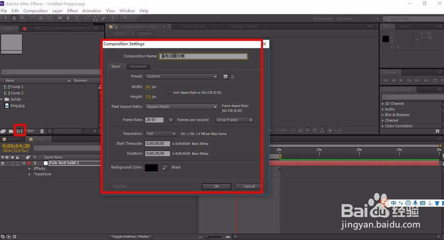The image size is (444, 240).
Task: Open the Resolution dropdown showing Full
Action: 161,133
